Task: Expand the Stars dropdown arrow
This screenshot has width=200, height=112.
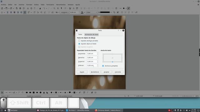Action: point(67,93)
